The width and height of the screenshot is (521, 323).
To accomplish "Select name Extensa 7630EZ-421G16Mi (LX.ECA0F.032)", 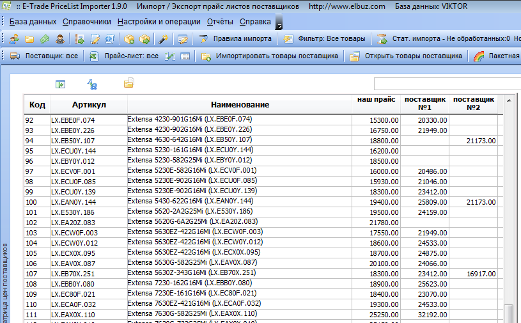I will point(239,303).
